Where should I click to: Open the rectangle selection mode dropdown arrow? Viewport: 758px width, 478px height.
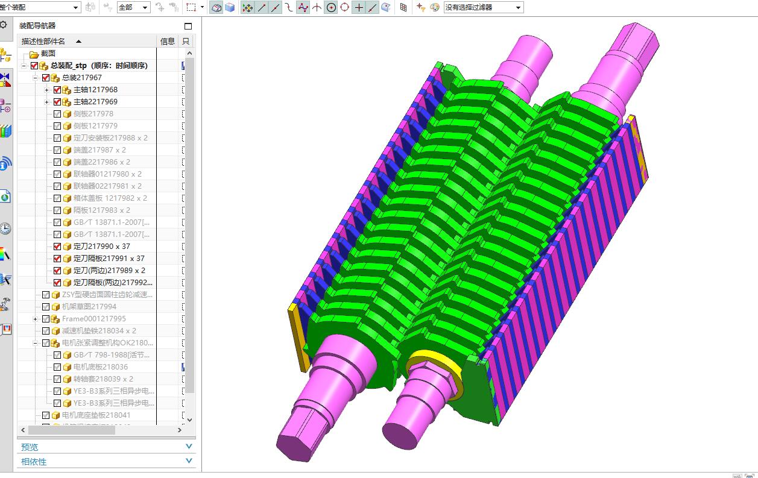202,7
